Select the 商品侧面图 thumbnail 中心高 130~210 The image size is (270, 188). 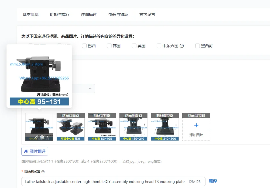[134, 127]
